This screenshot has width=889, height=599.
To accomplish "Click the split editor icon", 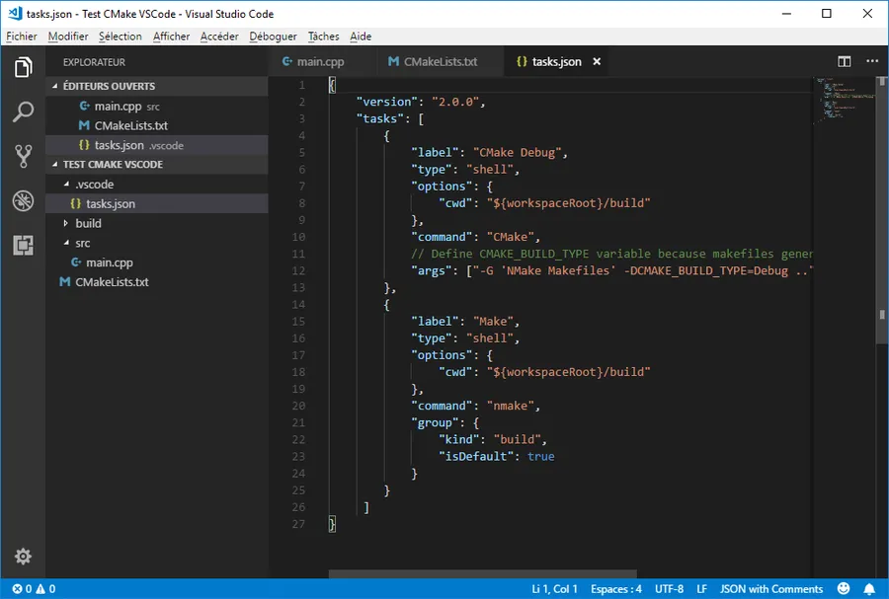I will point(845,61).
